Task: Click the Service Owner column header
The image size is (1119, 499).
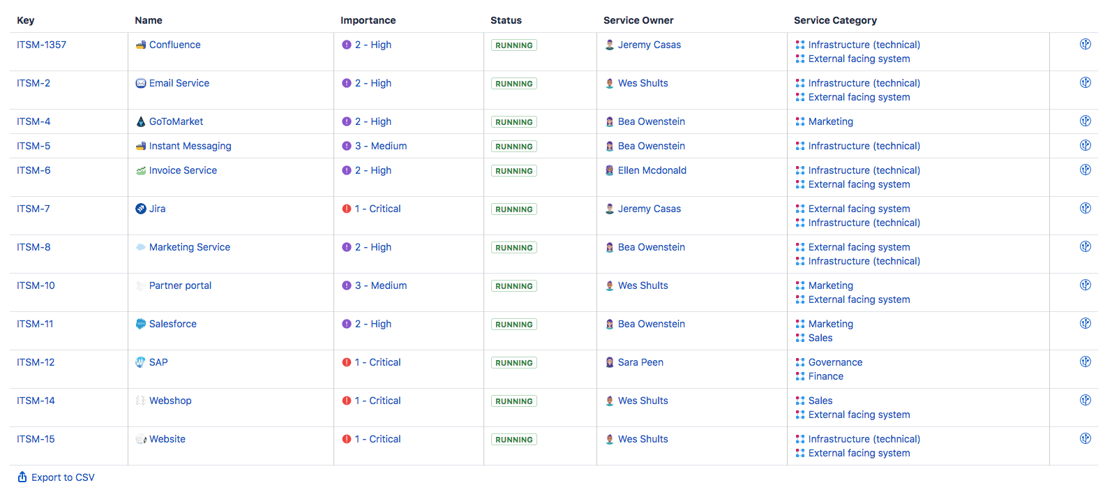Action: coord(638,20)
